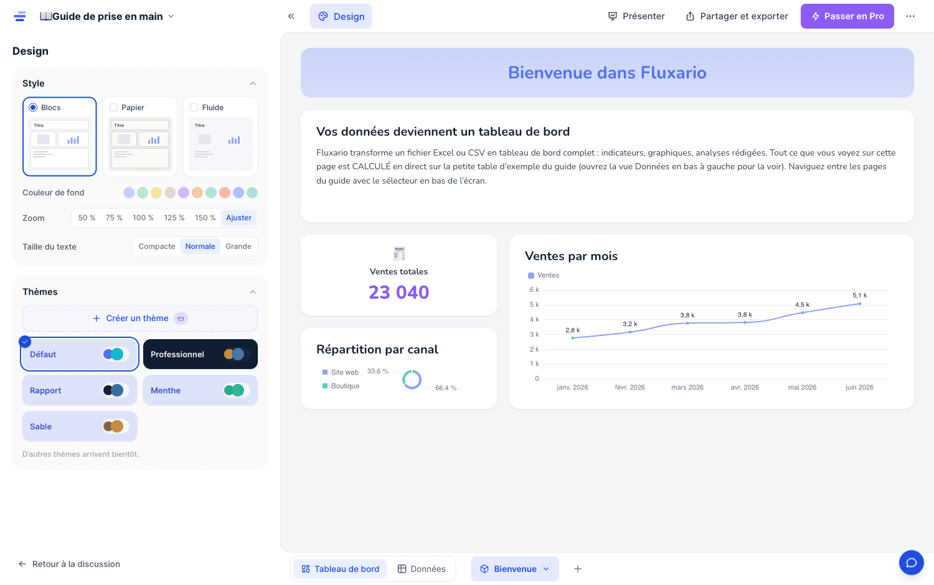Open the Bienvenue page selector
Viewport: 934px width, 585px height.
pyautogui.click(x=515, y=569)
